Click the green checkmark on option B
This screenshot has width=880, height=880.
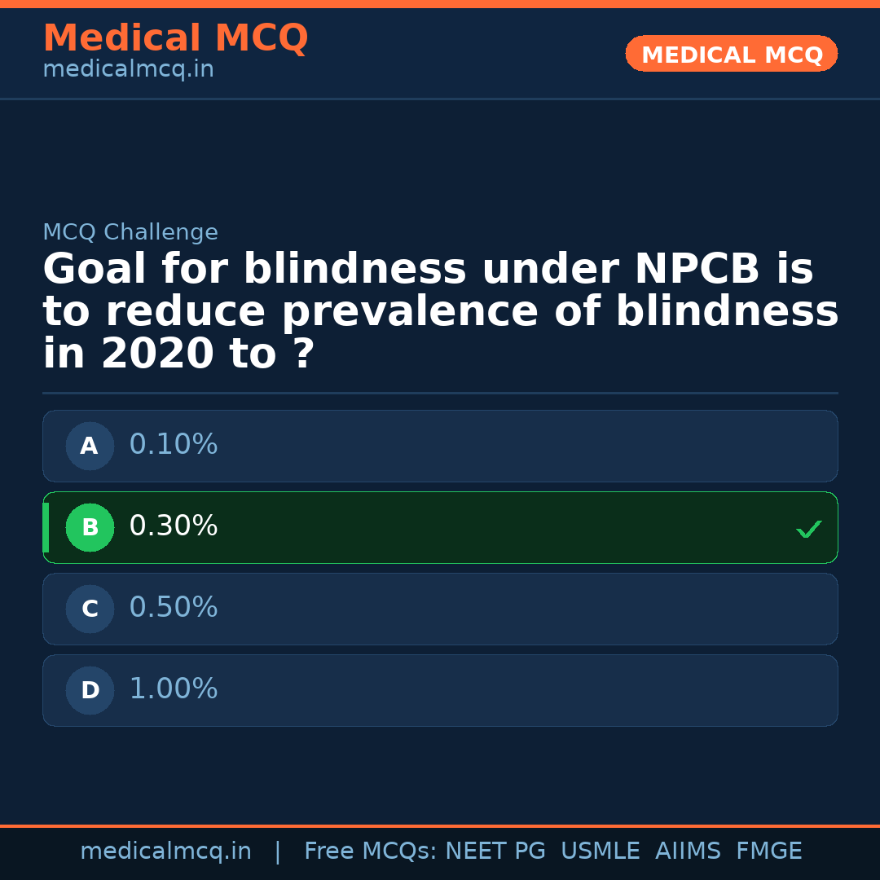808,530
